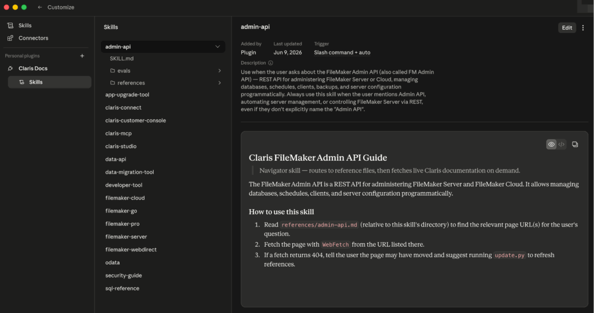Click the WebFetch code text
The image size is (594, 313).
335,244
